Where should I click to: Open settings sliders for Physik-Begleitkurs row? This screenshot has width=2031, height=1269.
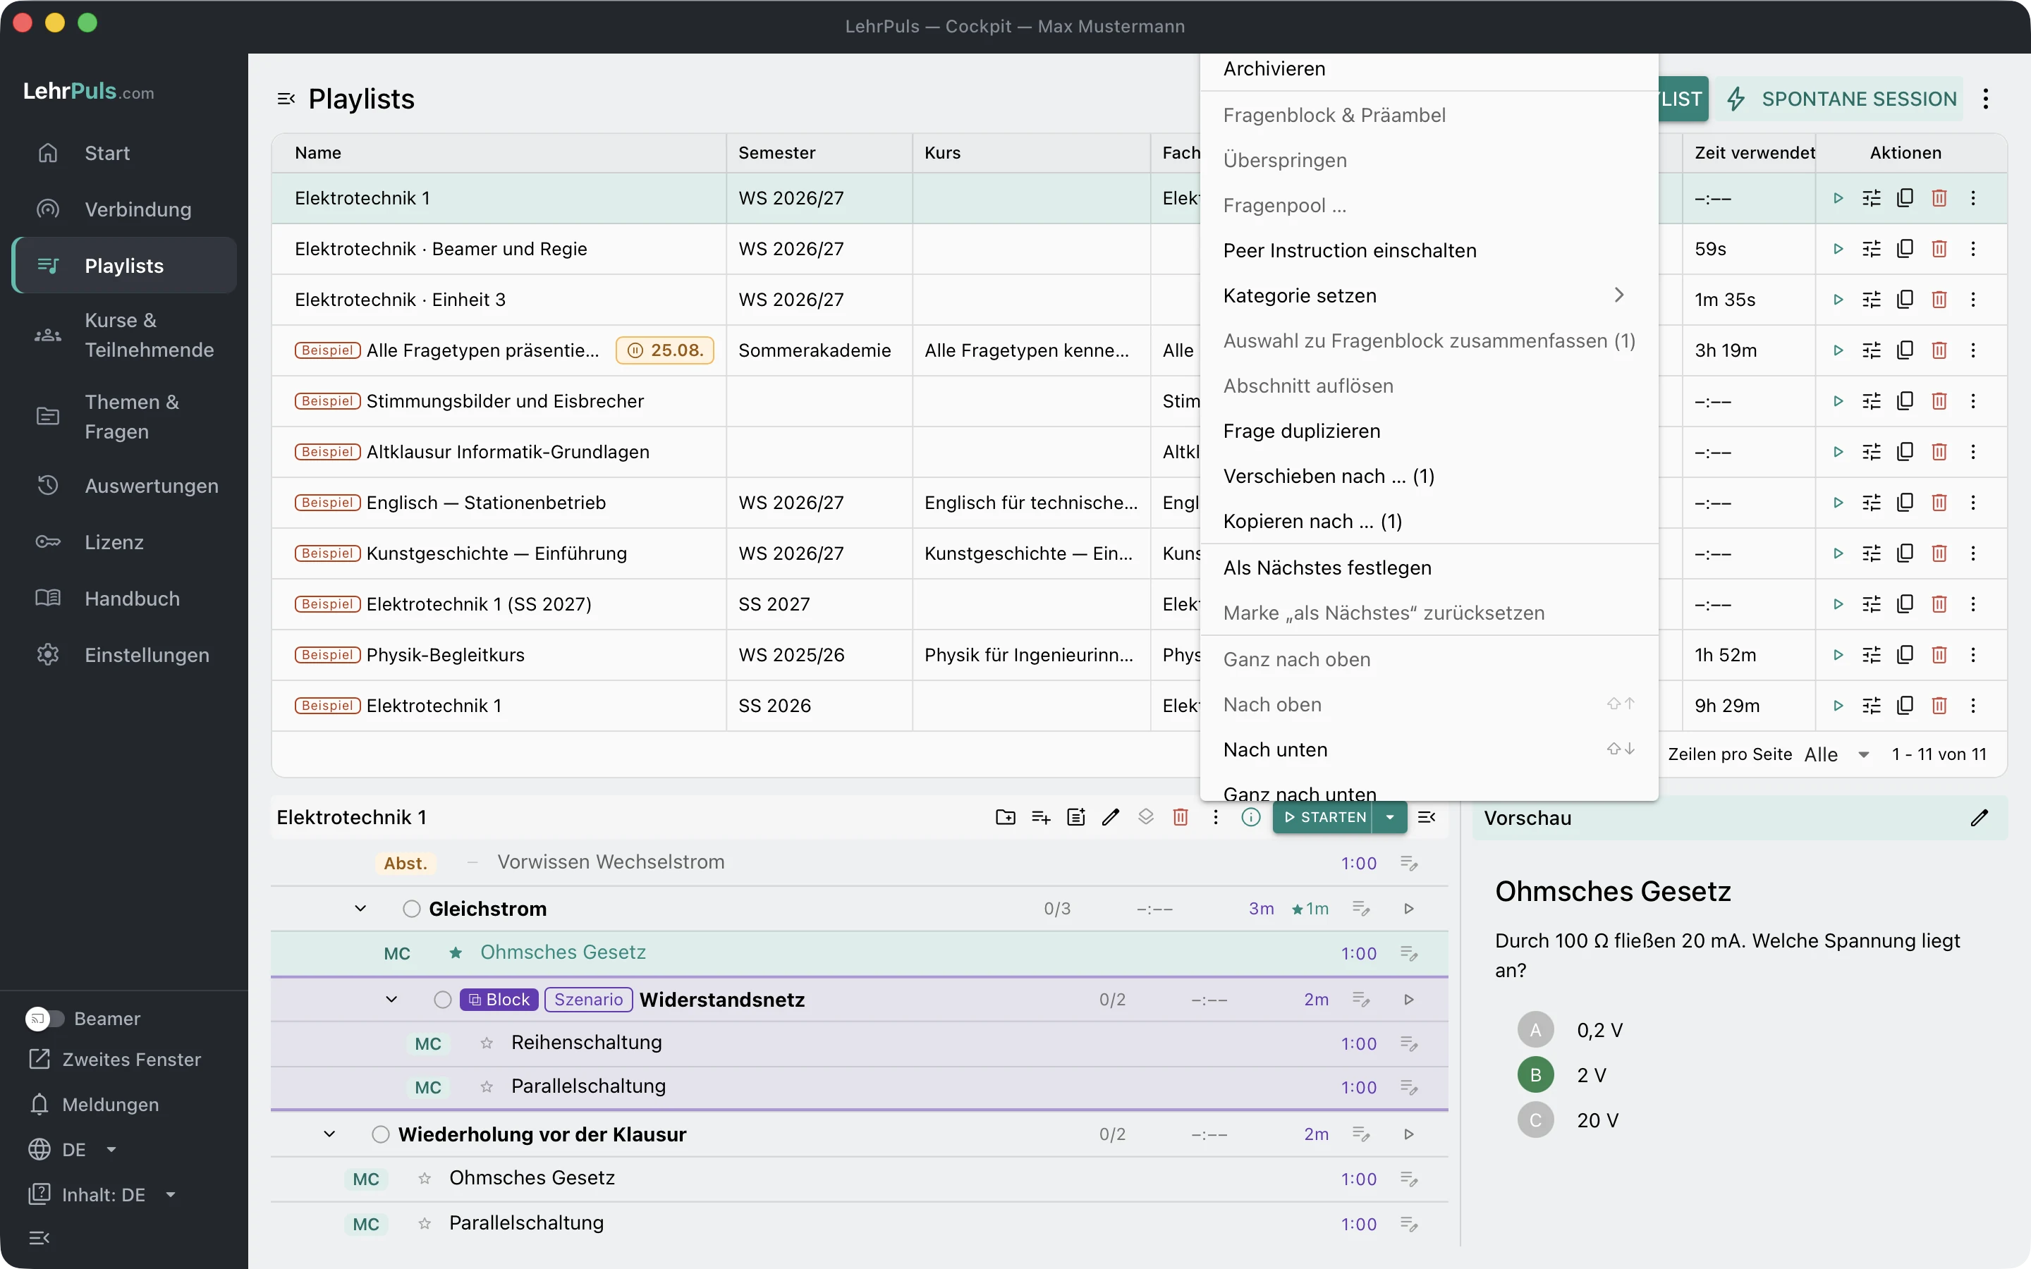1872,655
